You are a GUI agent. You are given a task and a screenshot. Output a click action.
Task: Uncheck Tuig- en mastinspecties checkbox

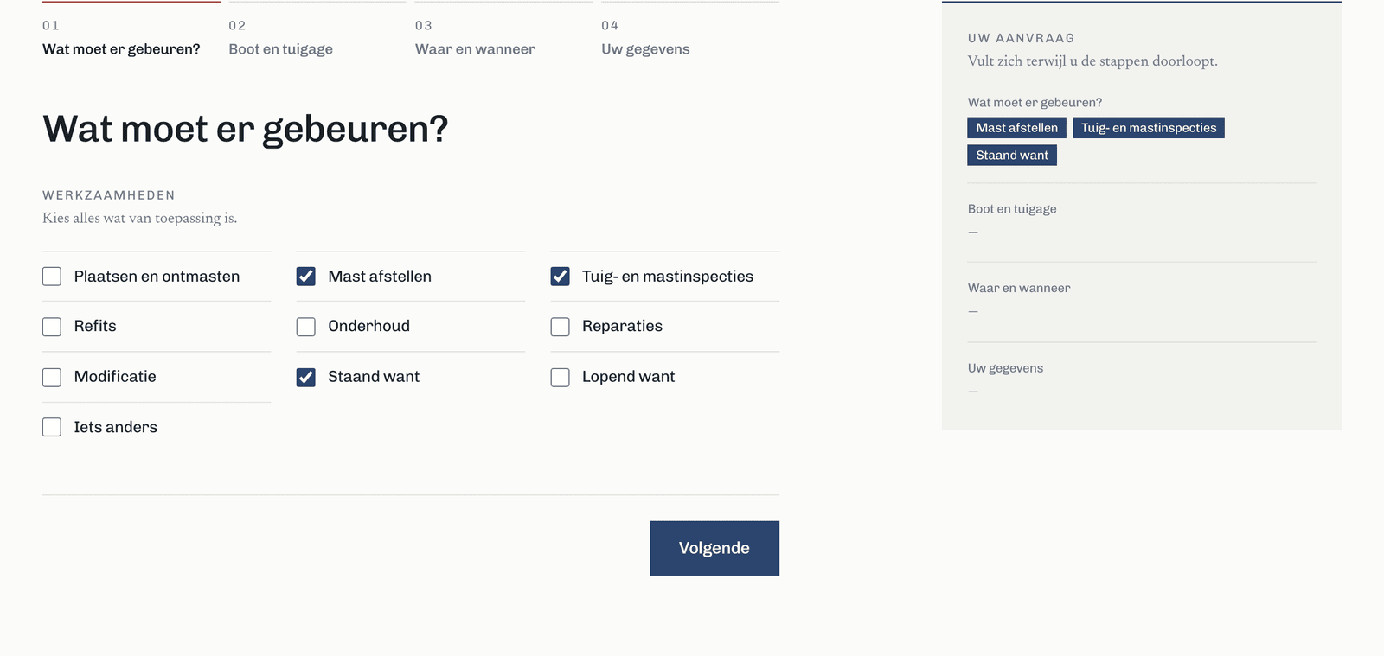(x=561, y=277)
